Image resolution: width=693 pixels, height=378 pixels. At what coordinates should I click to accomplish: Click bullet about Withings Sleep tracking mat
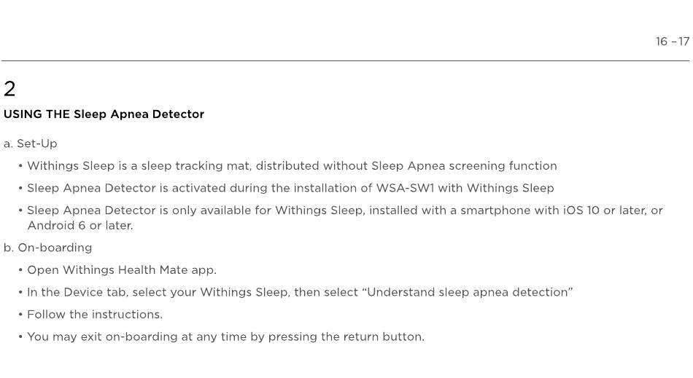292,166
